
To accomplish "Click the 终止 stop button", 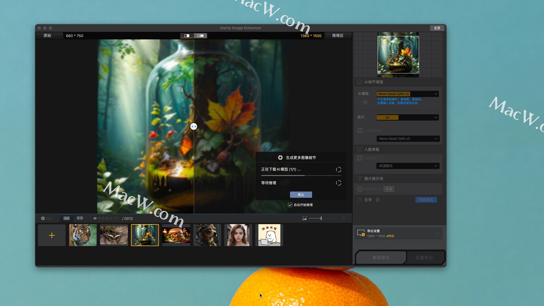I will 301,195.
